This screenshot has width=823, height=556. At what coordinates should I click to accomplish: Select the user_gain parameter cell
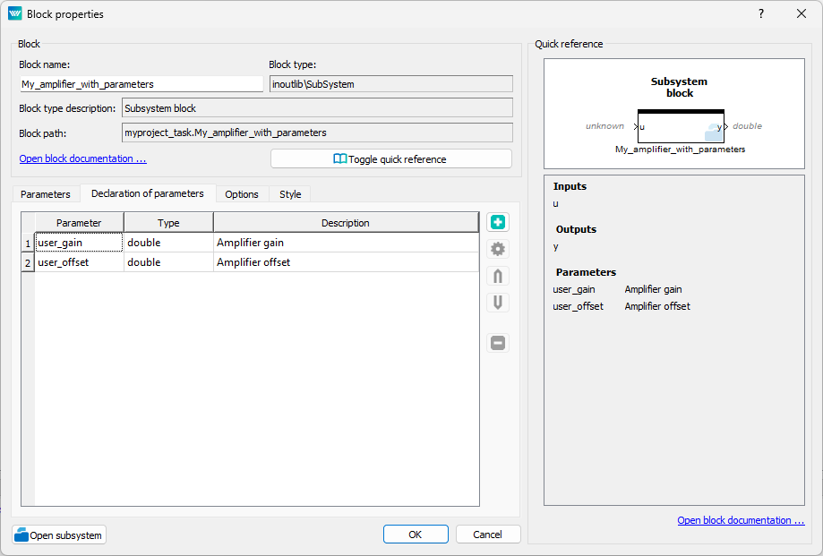79,243
